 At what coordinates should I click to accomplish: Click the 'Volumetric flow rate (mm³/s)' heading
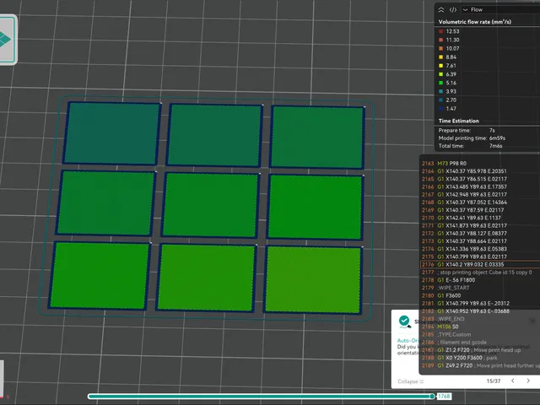(x=474, y=22)
